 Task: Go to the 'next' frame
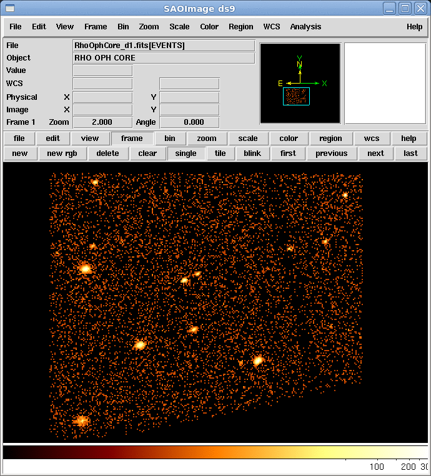coord(376,153)
